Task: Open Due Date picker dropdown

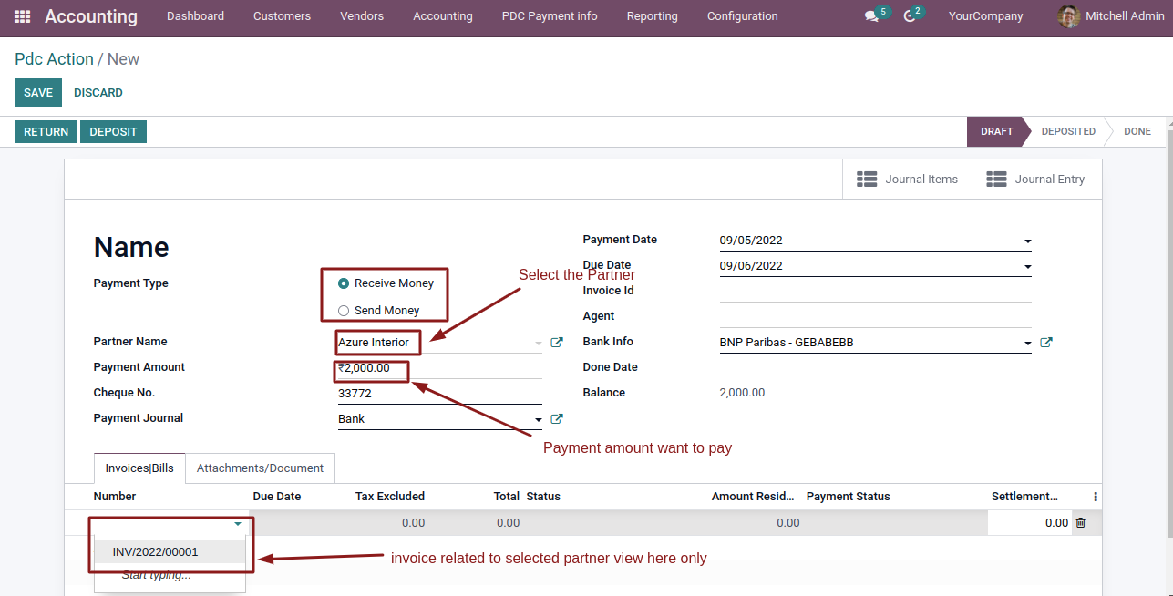Action: point(1027,267)
